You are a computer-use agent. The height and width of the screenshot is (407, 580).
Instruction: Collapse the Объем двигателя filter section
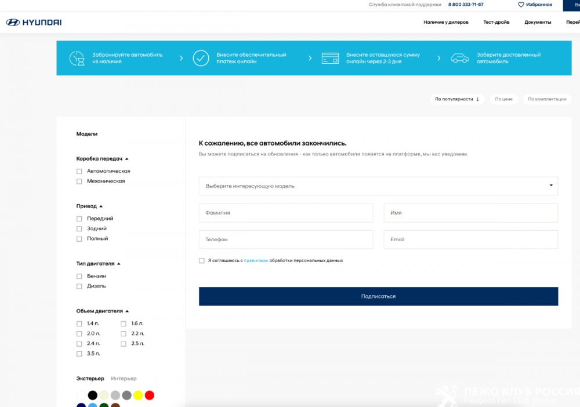click(x=127, y=311)
